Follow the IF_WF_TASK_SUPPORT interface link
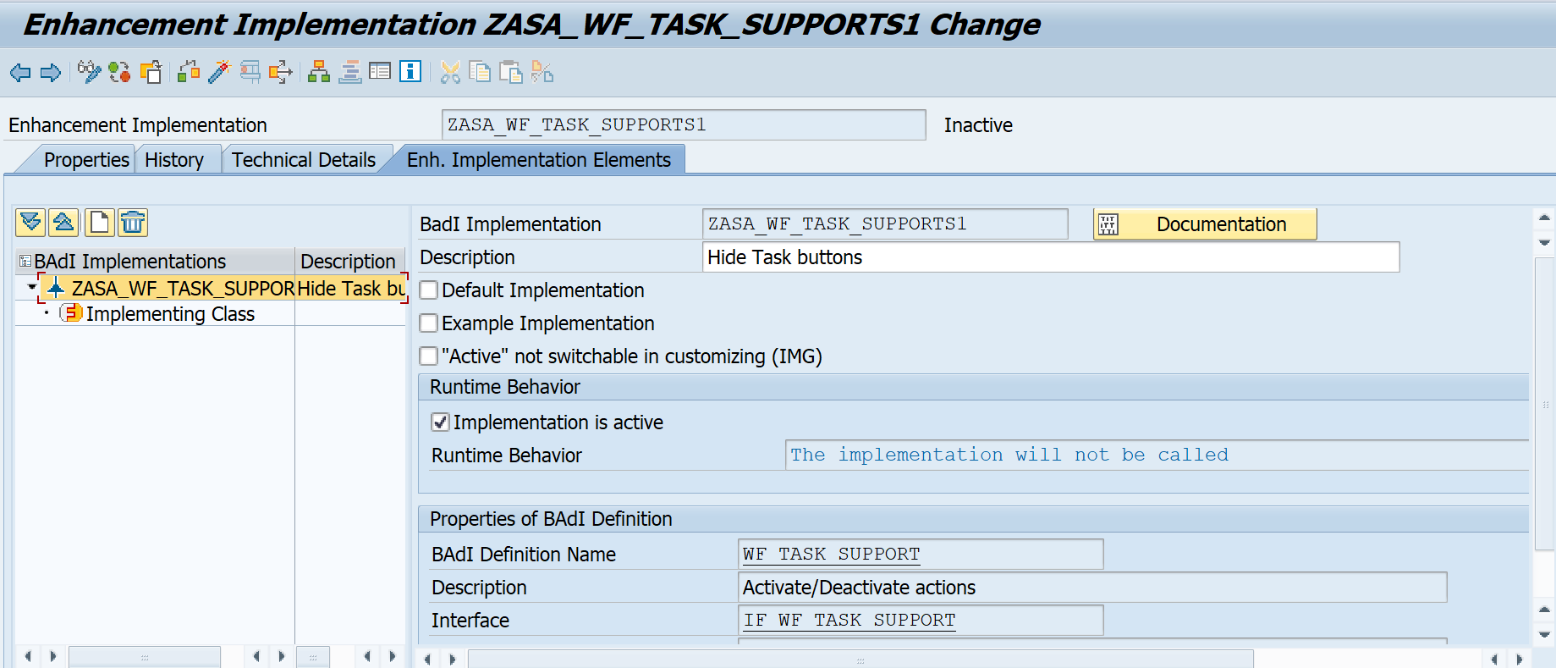This screenshot has height=668, width=1556. click(849, 621)
